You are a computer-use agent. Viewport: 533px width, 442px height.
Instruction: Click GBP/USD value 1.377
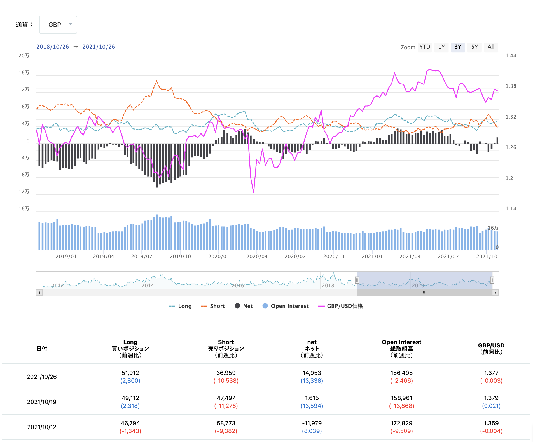pyautogui.click(x=491, y=373)
